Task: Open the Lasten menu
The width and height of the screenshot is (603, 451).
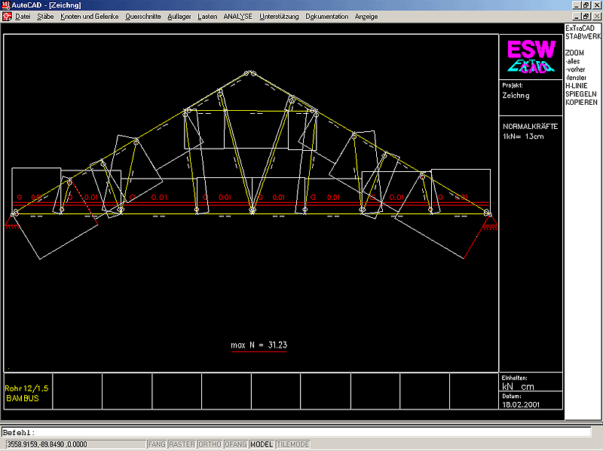Action: tap(207, 17)
